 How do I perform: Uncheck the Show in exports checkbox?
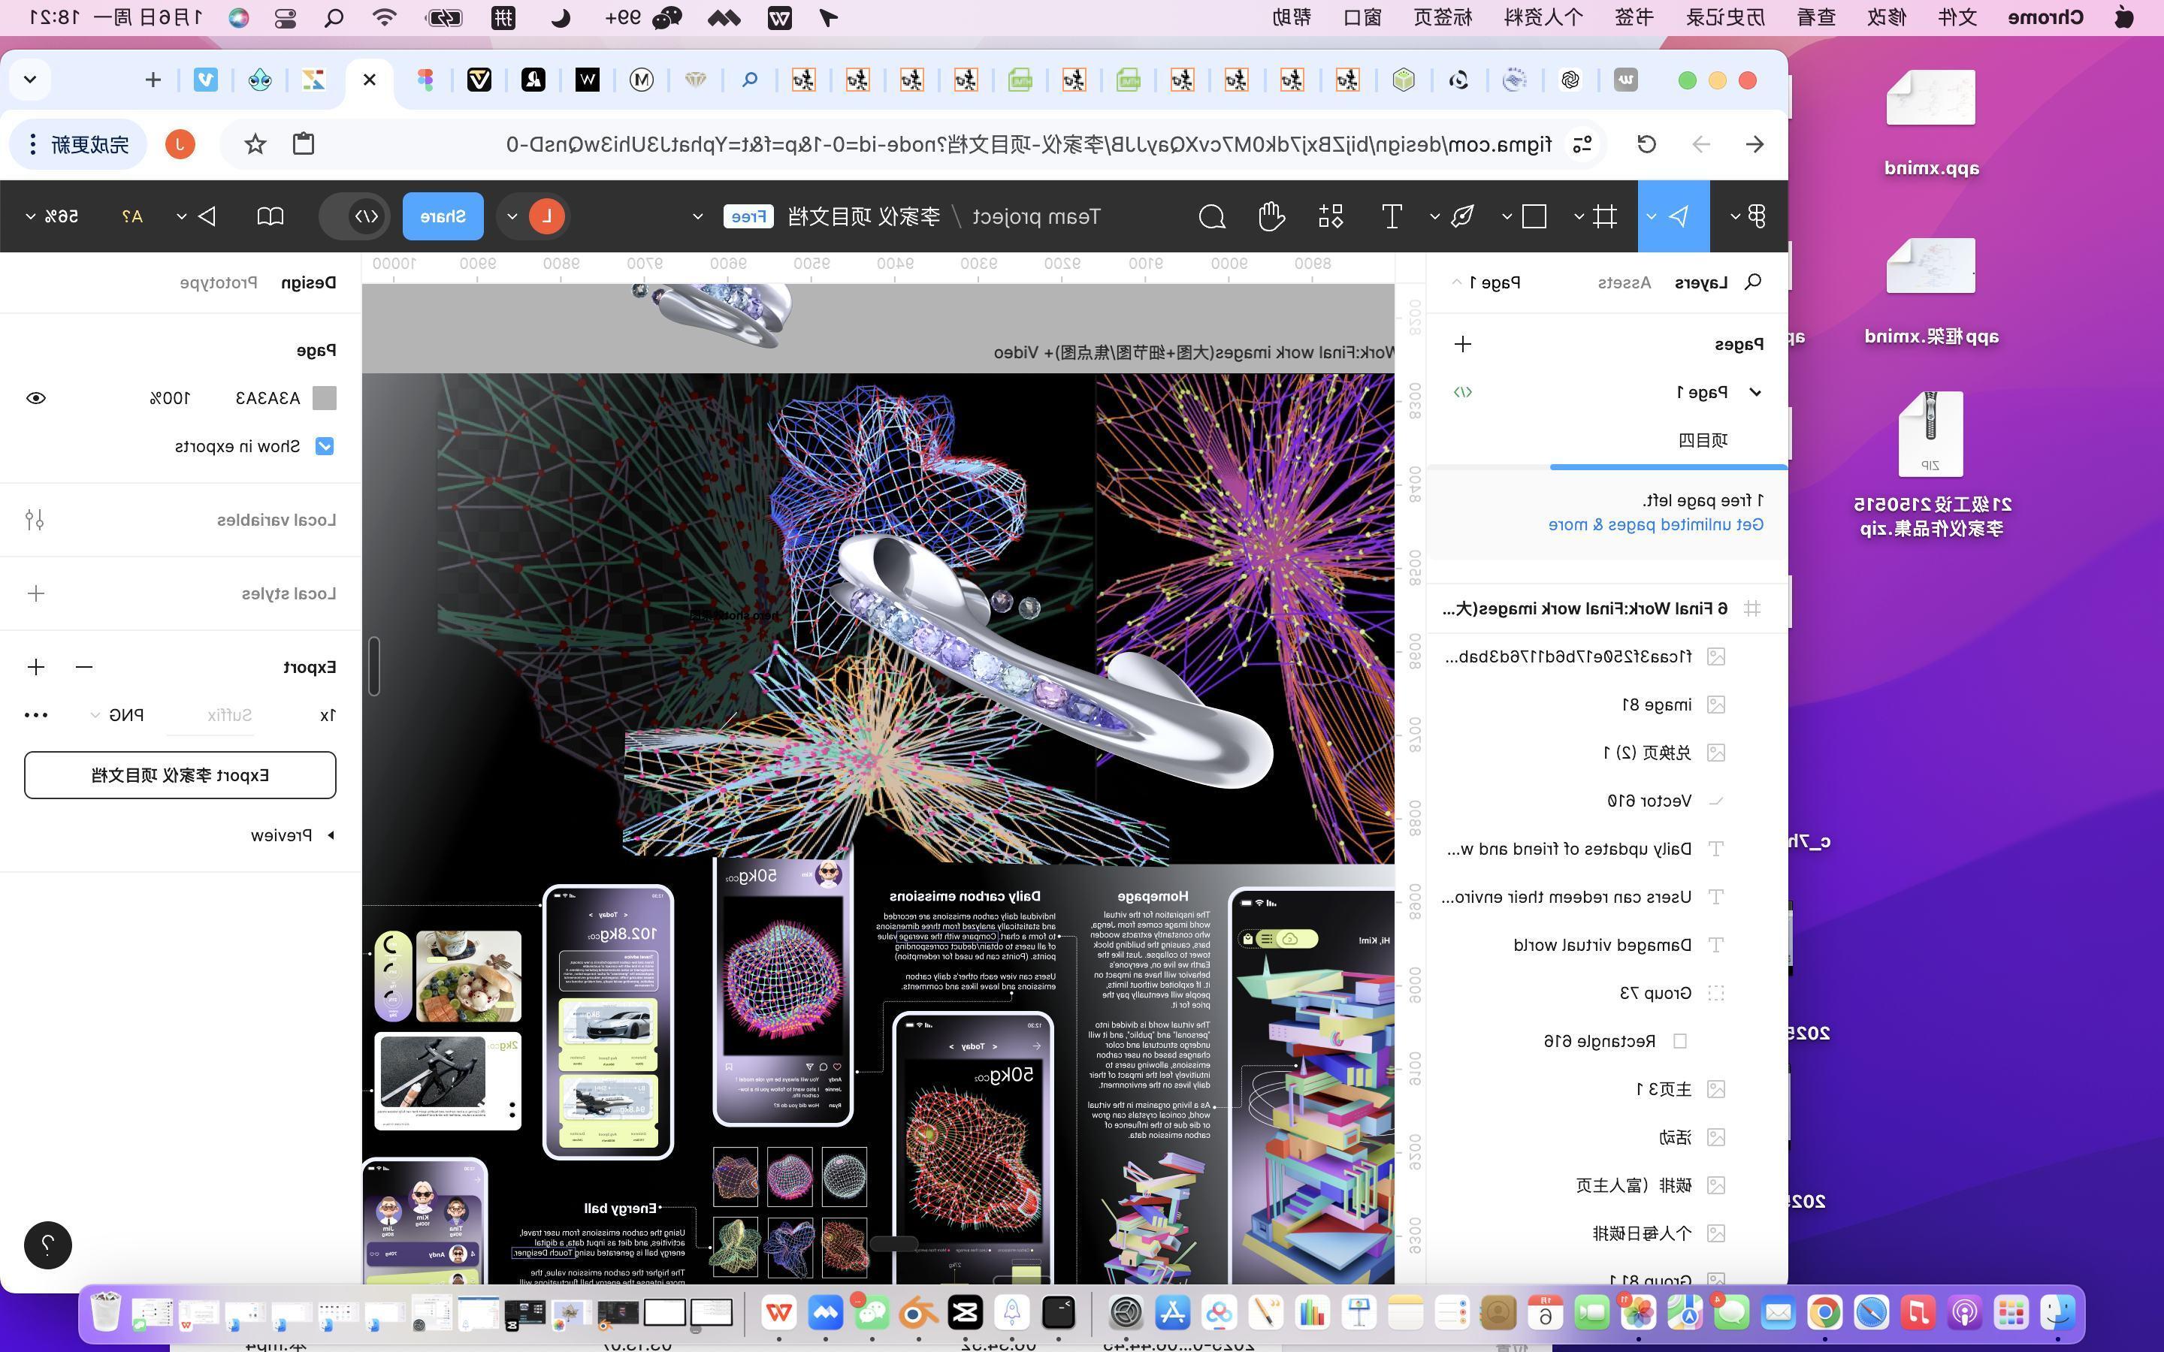tap(325, 446)
